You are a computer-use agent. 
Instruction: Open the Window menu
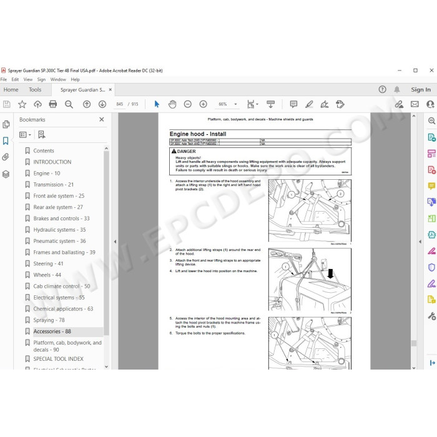tap(58, 79)
